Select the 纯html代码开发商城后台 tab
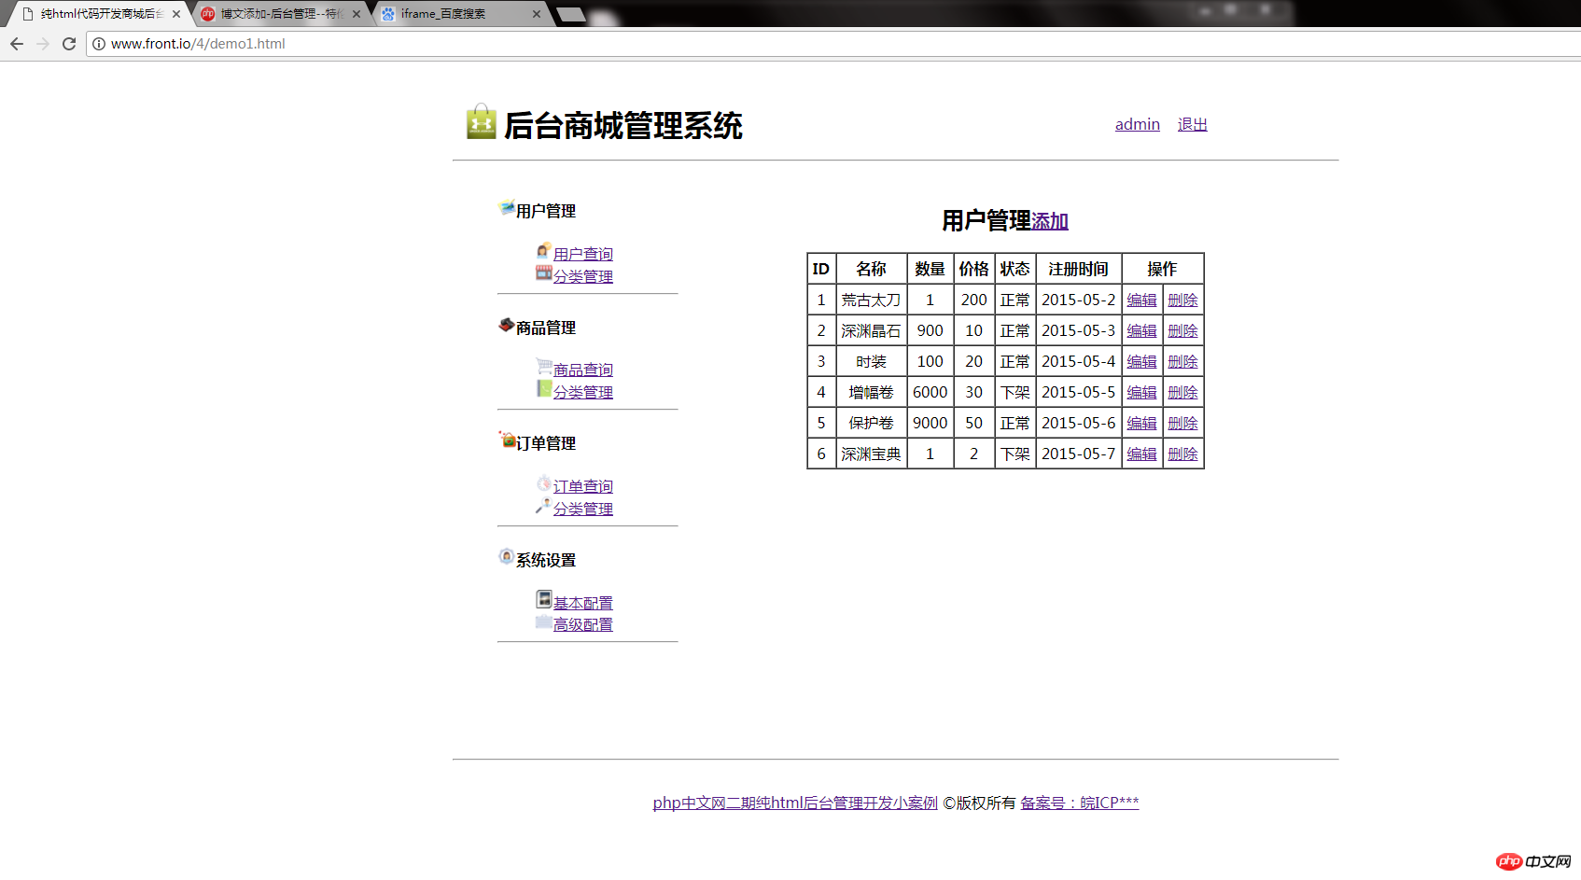 click(101, 14)
